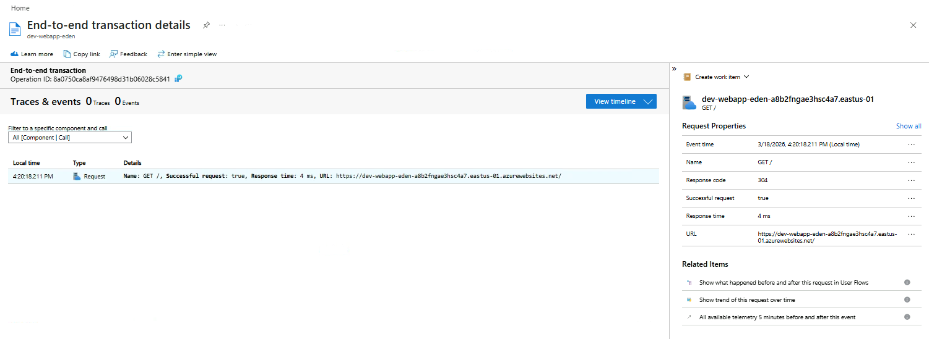929x339 pixels.
Task: Click the info icon for available telemetry item
Action: point(907,317)
